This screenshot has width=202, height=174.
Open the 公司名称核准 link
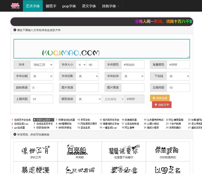[x=132, y=124]
